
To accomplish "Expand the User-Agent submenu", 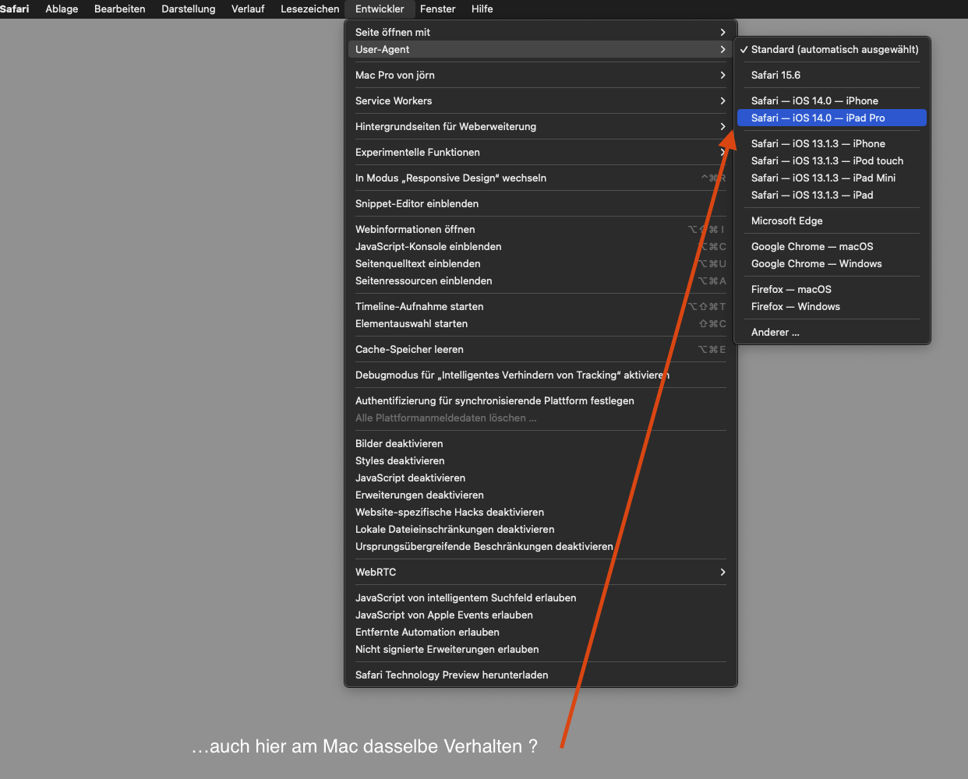I will (541, 49).
